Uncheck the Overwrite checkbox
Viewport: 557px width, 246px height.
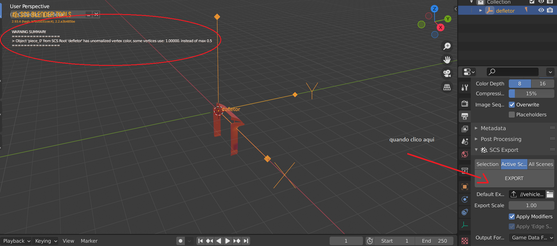pos(512,105)
